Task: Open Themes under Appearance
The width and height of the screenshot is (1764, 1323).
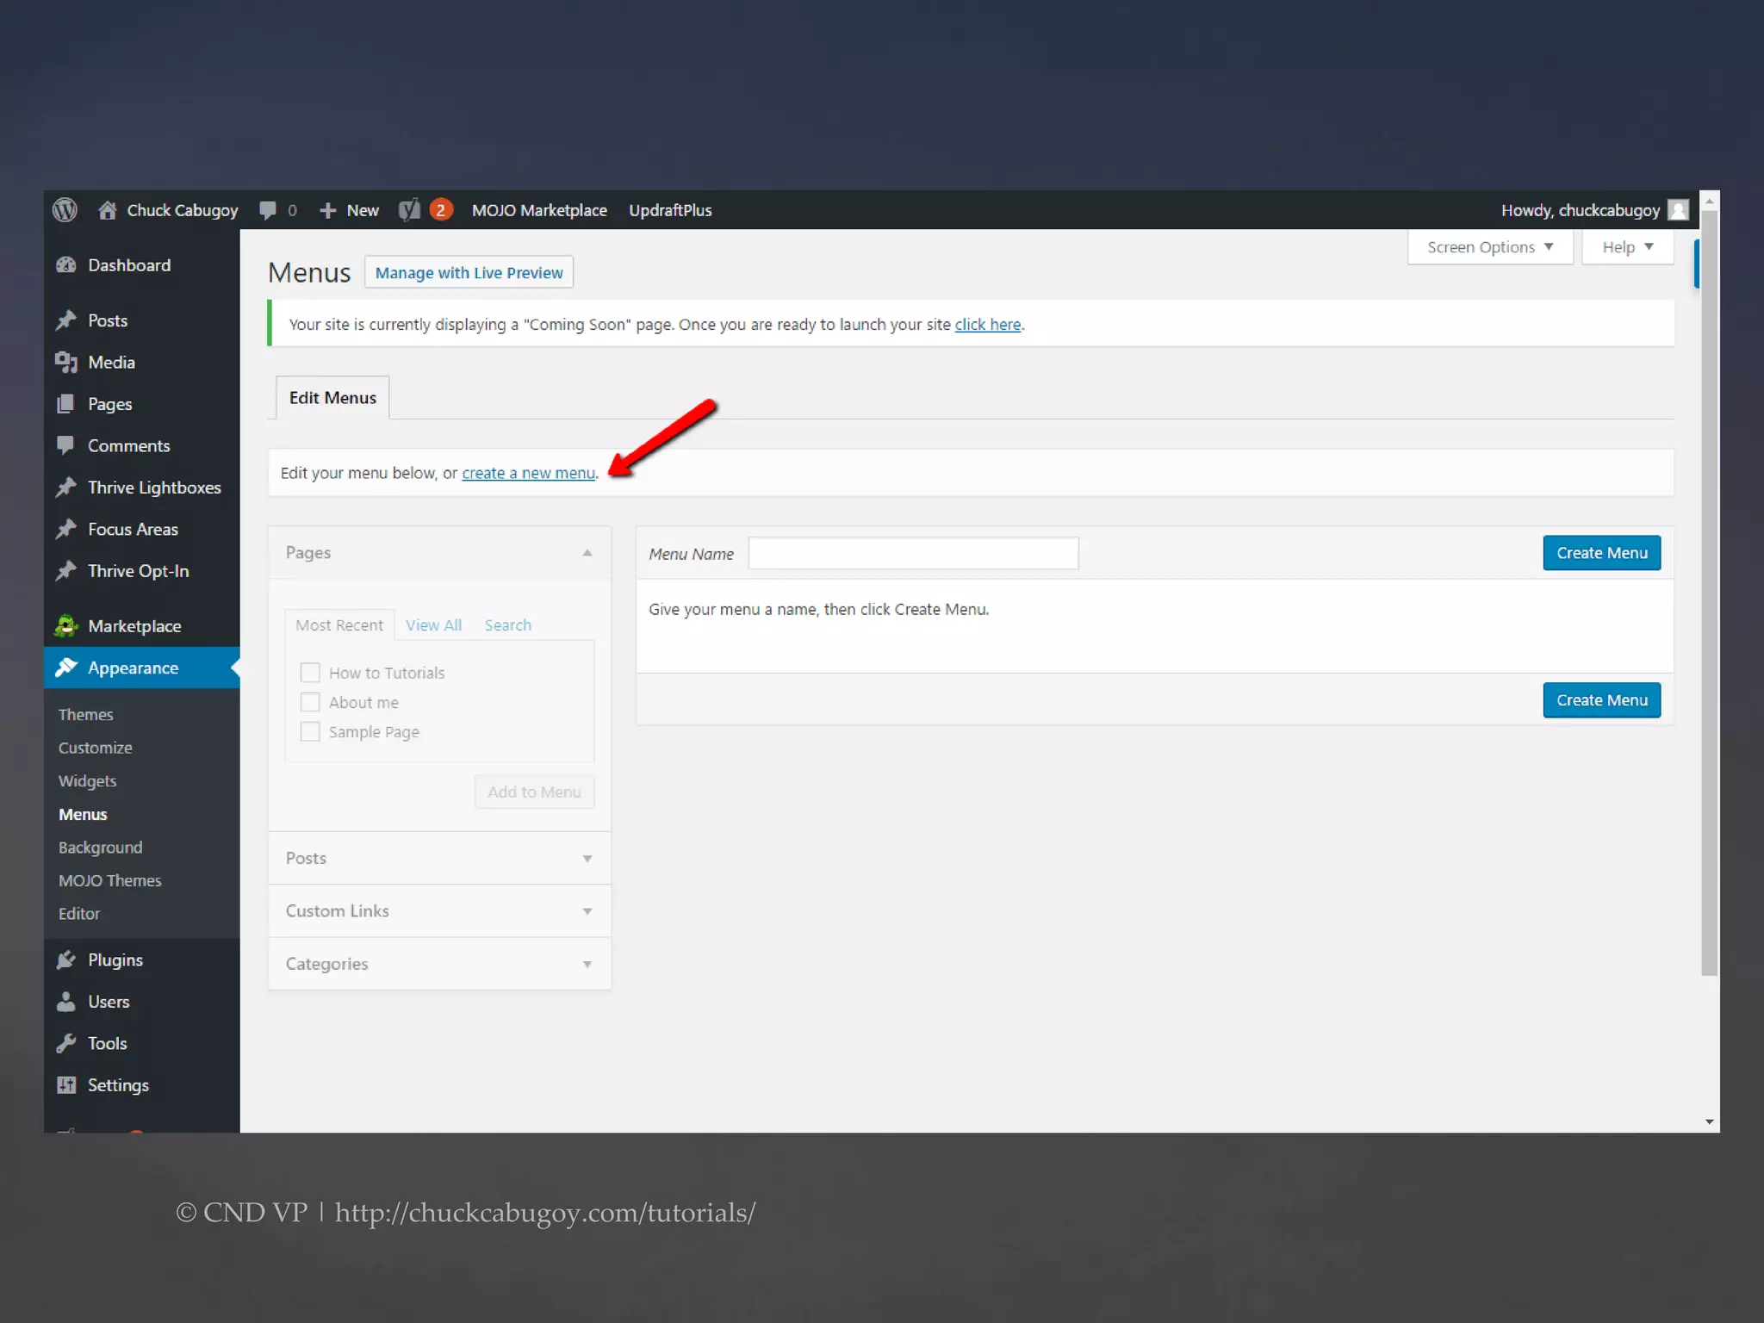Action: coord(85,714)
